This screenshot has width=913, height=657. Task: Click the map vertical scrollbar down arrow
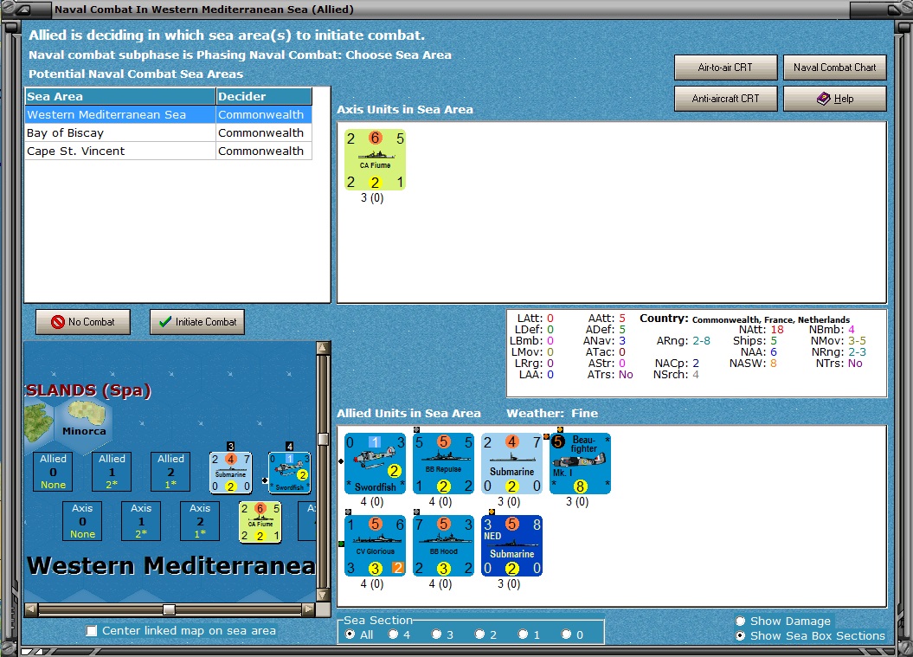(x=323, y=595)
